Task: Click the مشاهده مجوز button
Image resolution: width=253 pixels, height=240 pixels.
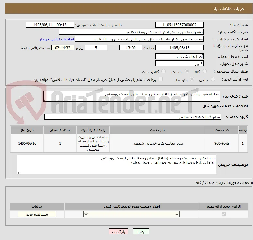Action: coord(37,214)
